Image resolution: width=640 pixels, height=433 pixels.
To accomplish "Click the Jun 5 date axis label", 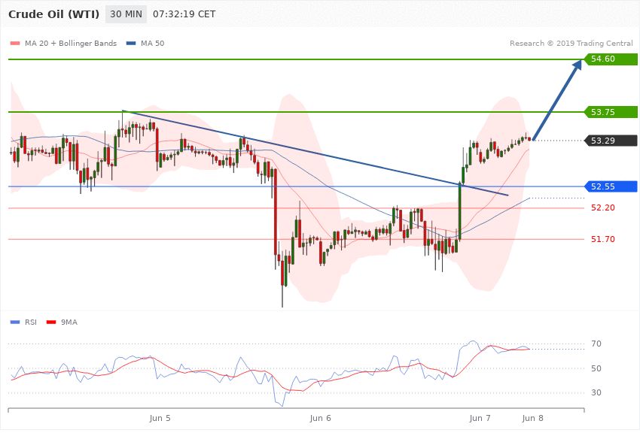I will (160, 418).
